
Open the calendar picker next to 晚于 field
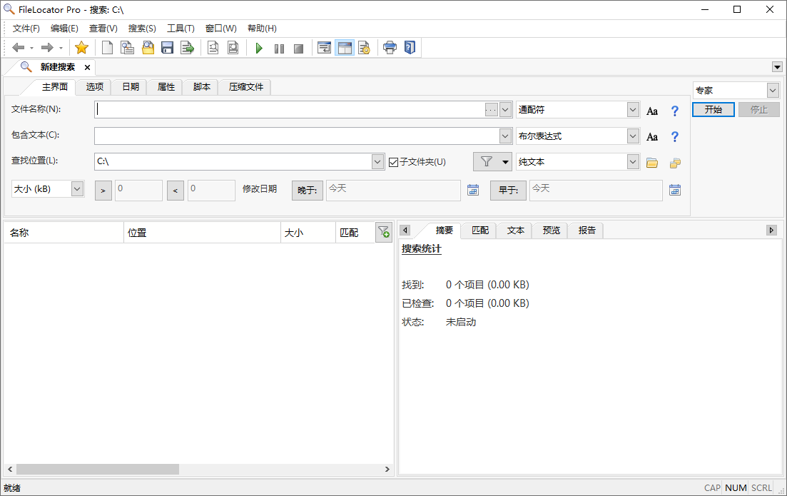pos(473,191)
